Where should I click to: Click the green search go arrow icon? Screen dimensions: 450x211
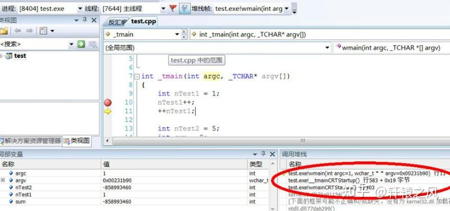pos(81,44)
